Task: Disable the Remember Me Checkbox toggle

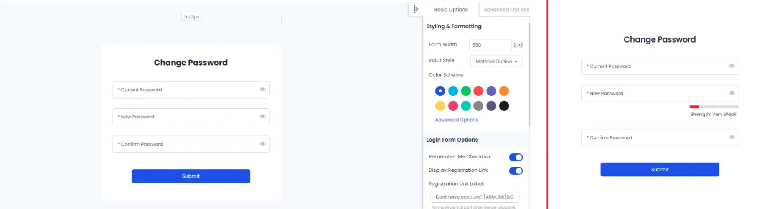Action: [x=516, y=157]
